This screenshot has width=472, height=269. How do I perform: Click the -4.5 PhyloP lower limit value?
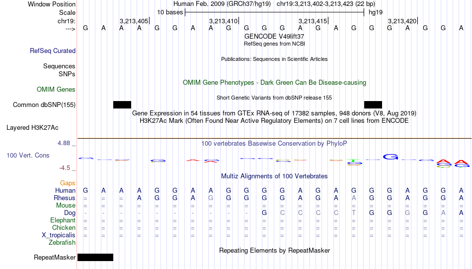[65, 168]
